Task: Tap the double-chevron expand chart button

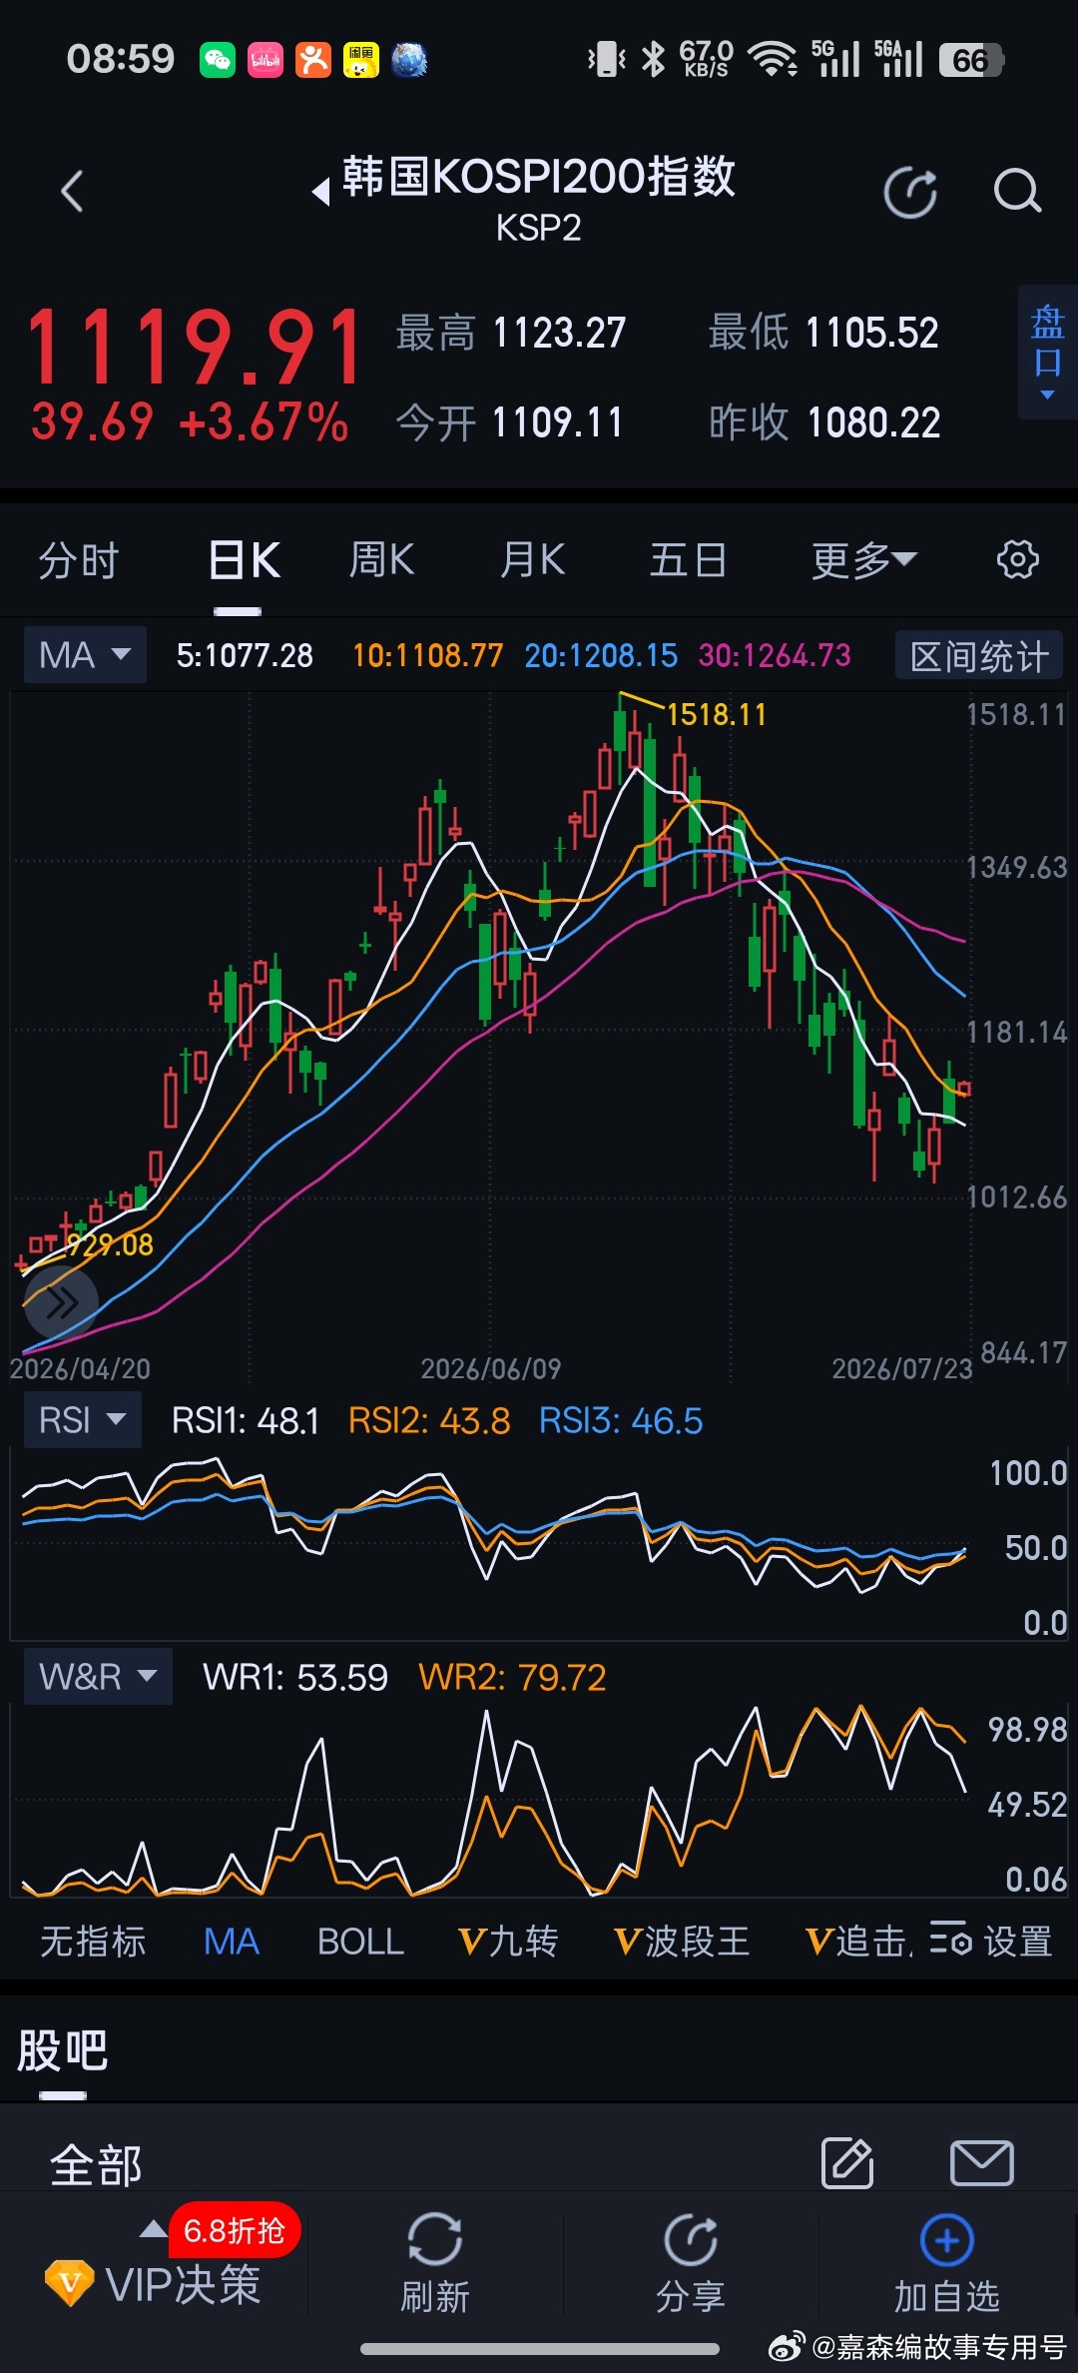Action: click(x=62, y=1302)
